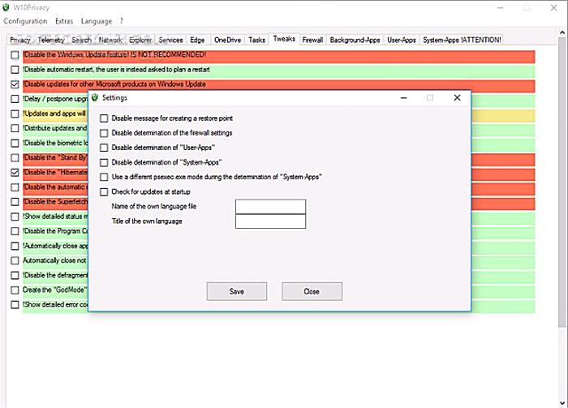
Task: Switch to the Search tab
Action: coord(81,41)
